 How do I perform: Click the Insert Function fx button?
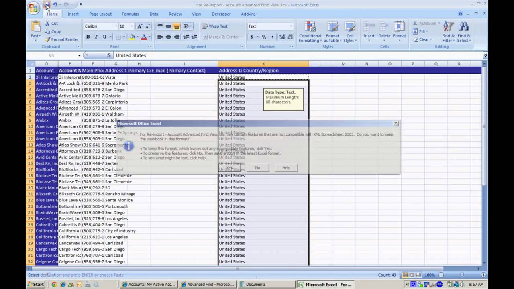(109, 55)
